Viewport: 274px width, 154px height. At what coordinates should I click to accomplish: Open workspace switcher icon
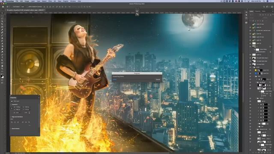pos(267,7)
